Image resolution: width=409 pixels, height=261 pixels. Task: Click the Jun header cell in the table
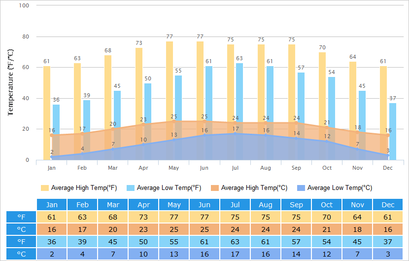click(x=204, y=205)
